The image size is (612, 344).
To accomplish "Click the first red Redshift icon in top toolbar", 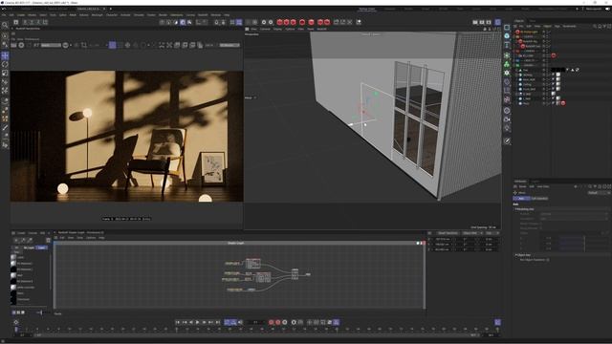I will 279,22.
